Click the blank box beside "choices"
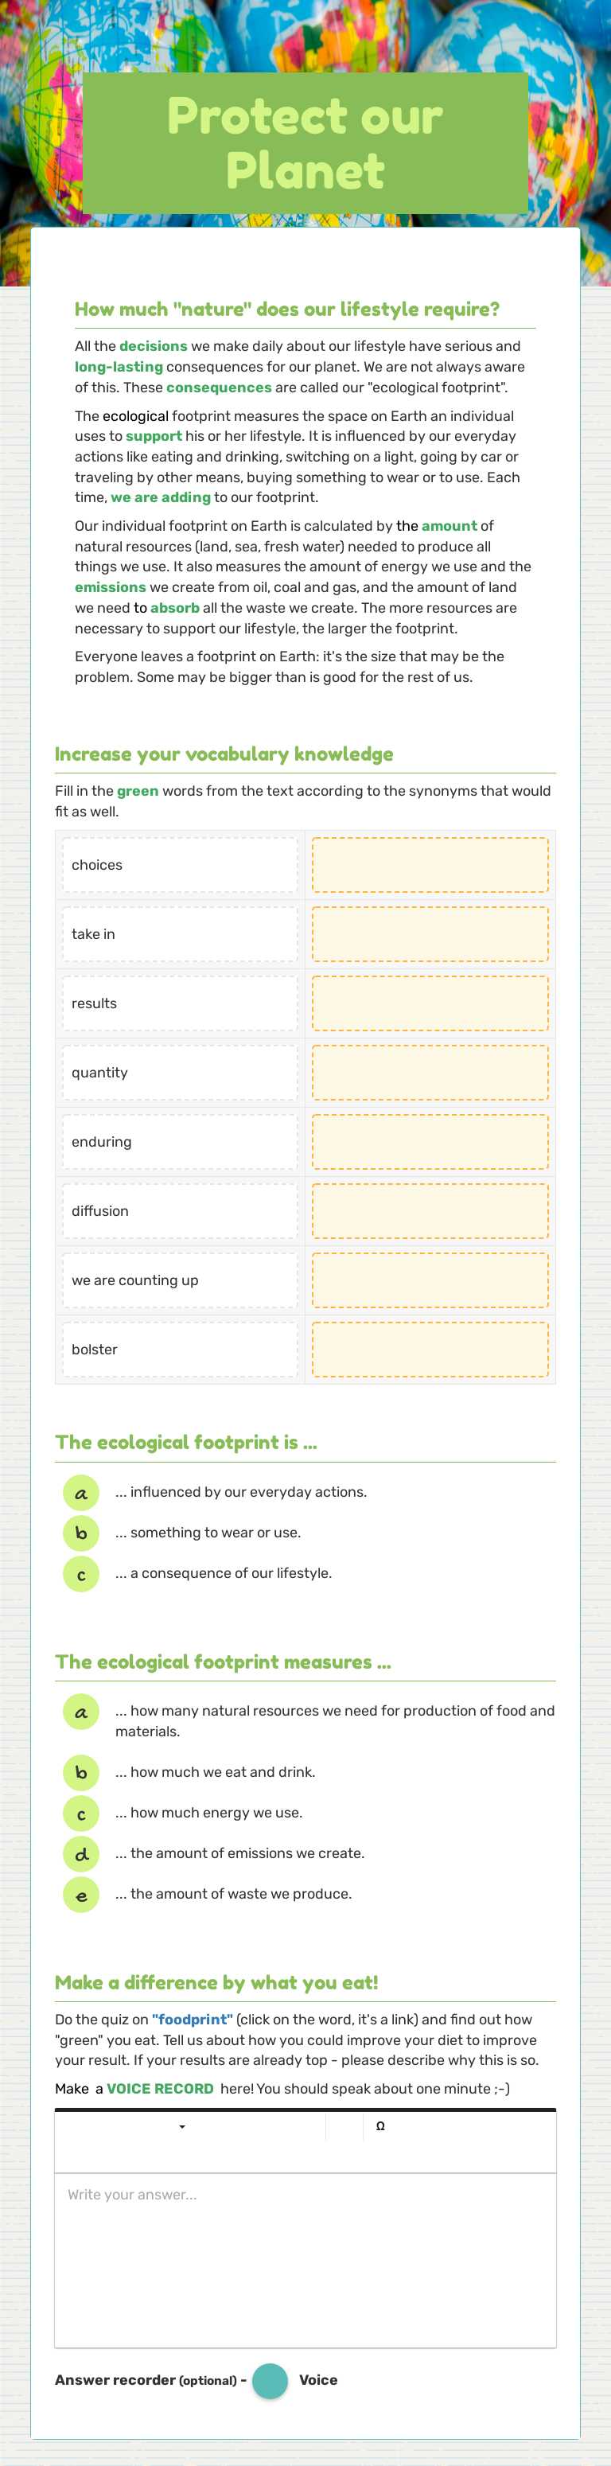This screenshot has width=611, height=2466. pyautogui.click(x=429, y=864)
